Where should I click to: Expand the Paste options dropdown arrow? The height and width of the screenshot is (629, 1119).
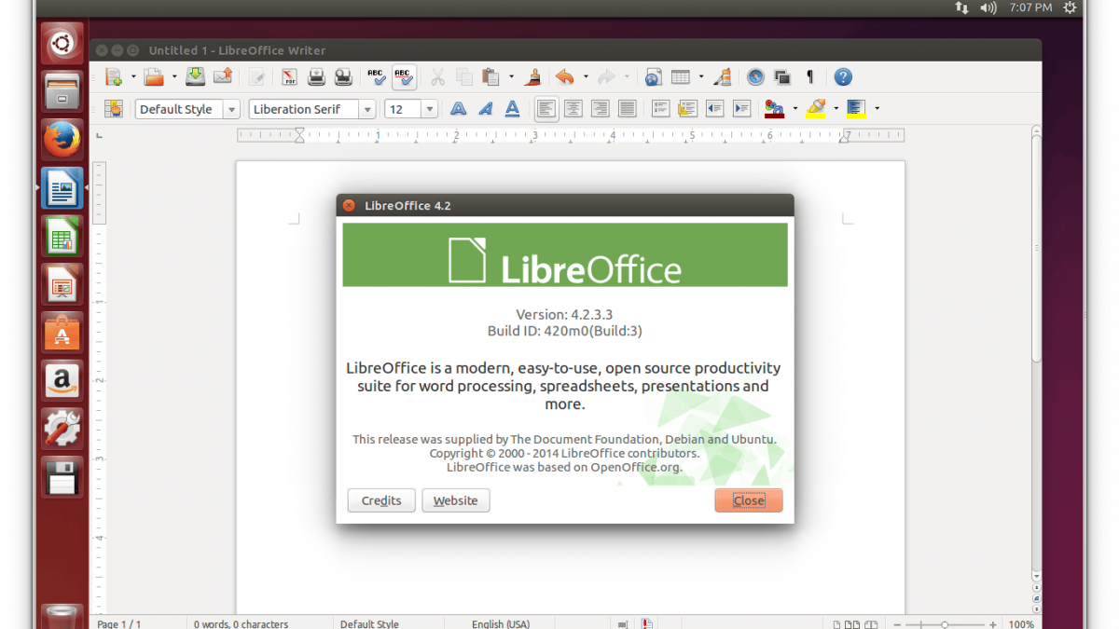pos(511,77)
